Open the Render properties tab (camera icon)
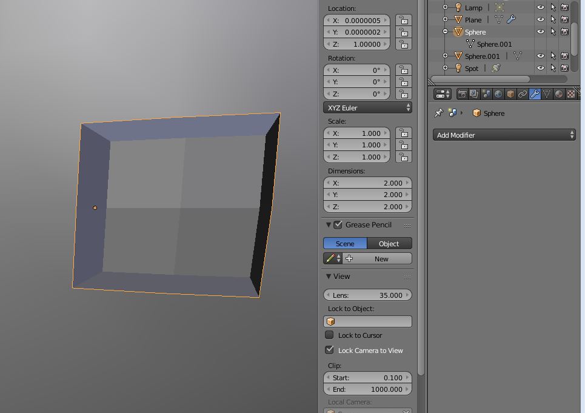 click(x=462, y=94)
